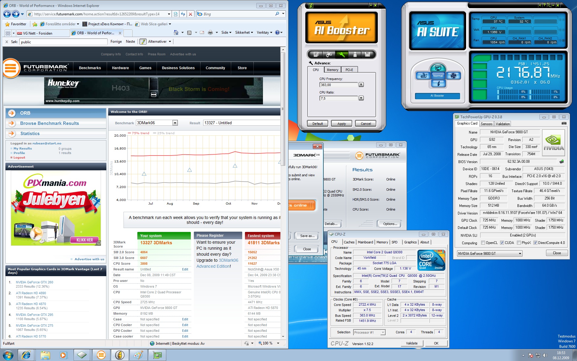The image size is (577, 361).
Task: Stop page loading with the red X
Action: tap(190, 14)
